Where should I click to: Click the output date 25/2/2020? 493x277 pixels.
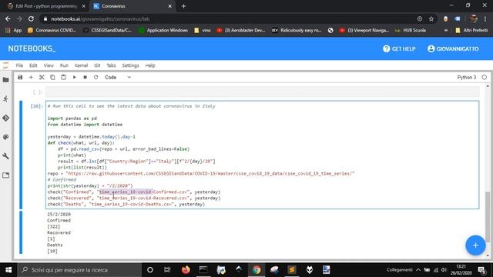(x=59, y=214)
